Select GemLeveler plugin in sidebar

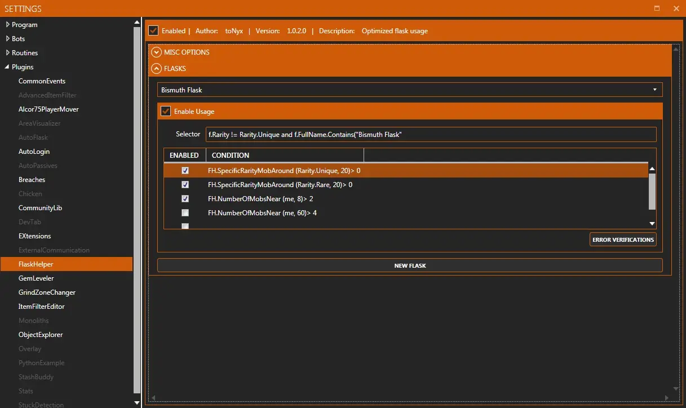tap(36, 278)
